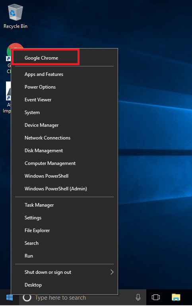Open Google Chrome from the context menu
This screenshot has width=192, height=306.
coord(64,58)
